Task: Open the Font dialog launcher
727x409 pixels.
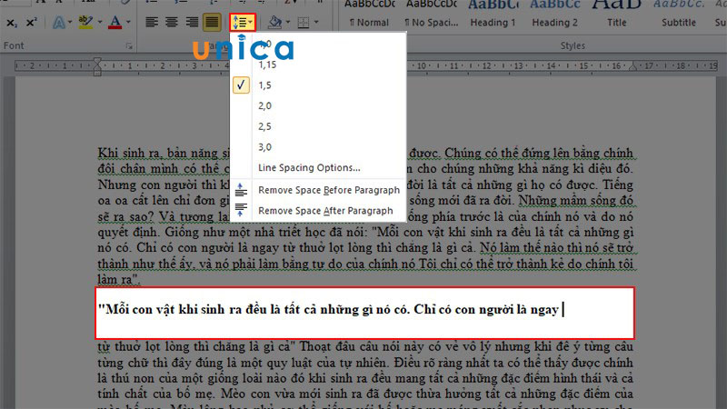Action: [x=129, y=46]
